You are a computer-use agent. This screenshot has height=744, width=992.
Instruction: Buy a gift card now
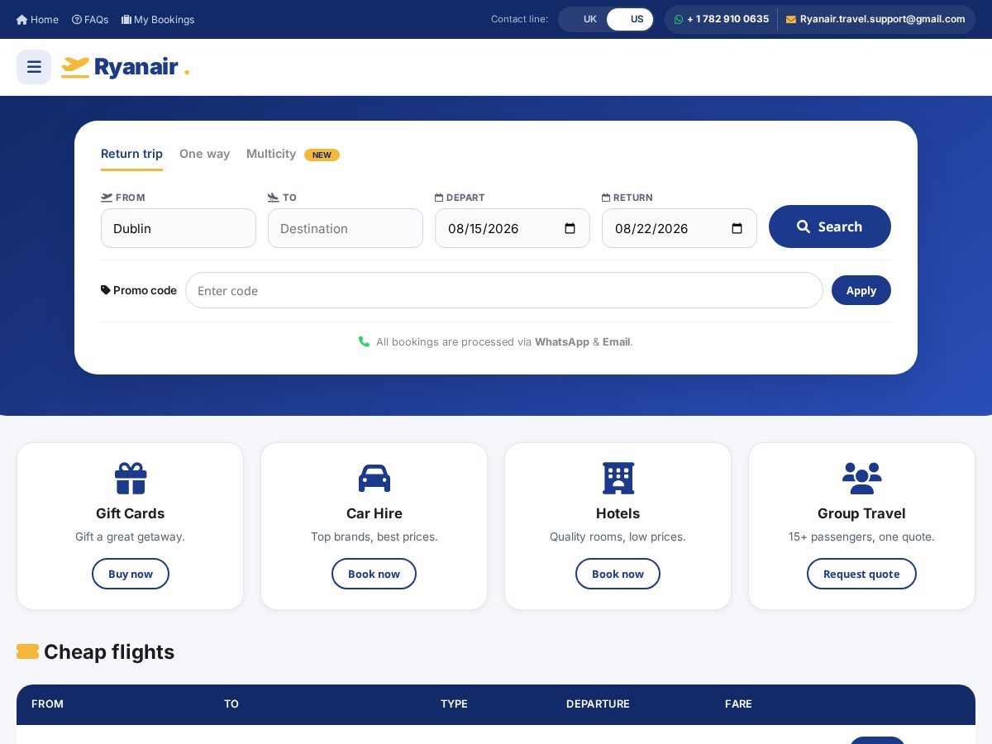point(131,574)
